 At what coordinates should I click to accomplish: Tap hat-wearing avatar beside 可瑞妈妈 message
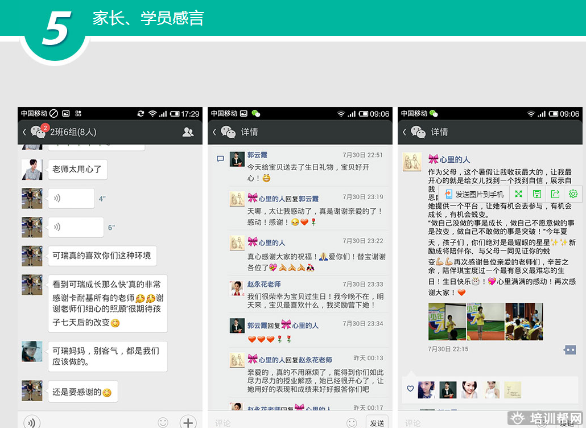point(32,351)
